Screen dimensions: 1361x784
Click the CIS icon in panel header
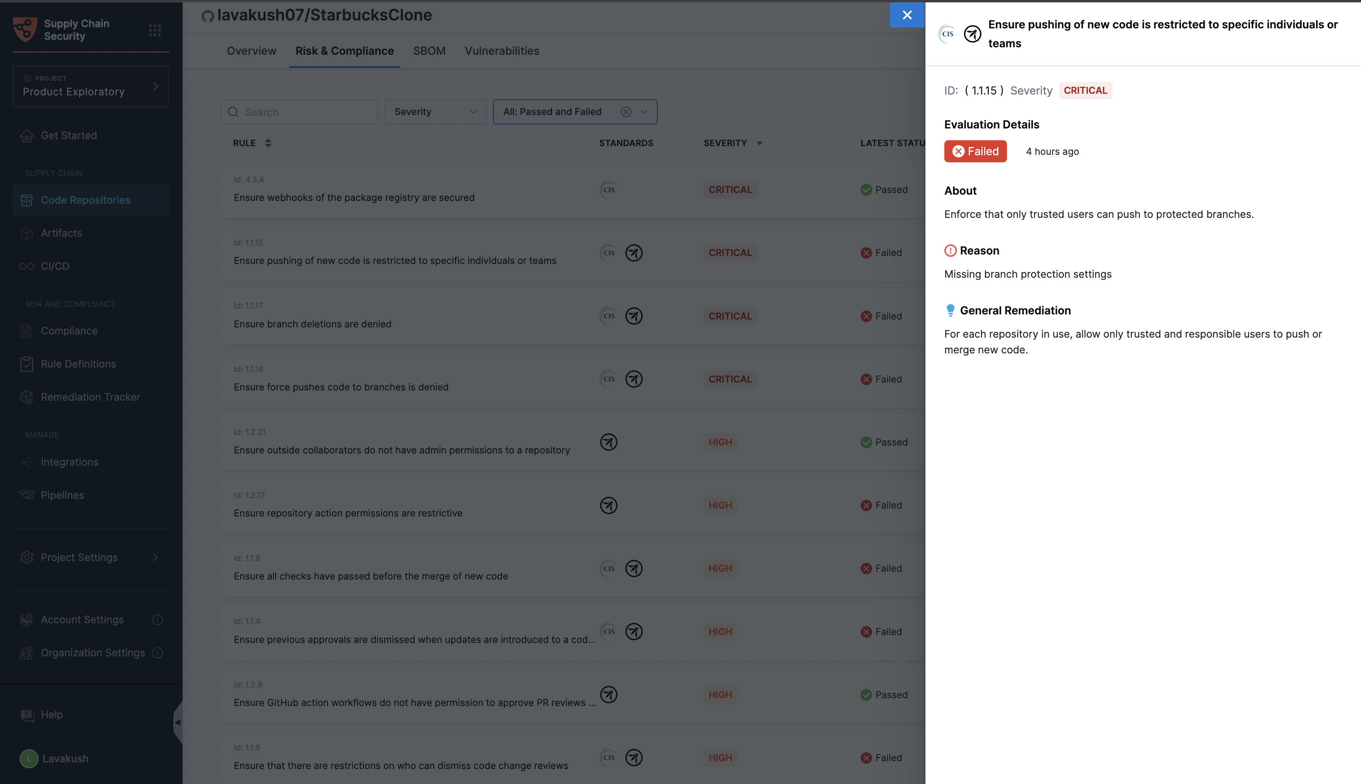tap(947, 34)
